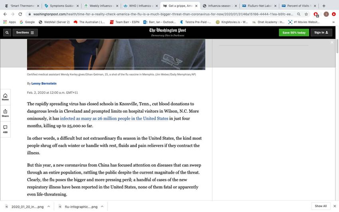This screenshot has width=339, height=212.
Task: Click the Home icon in article sidebar
Action: (5, 97)
